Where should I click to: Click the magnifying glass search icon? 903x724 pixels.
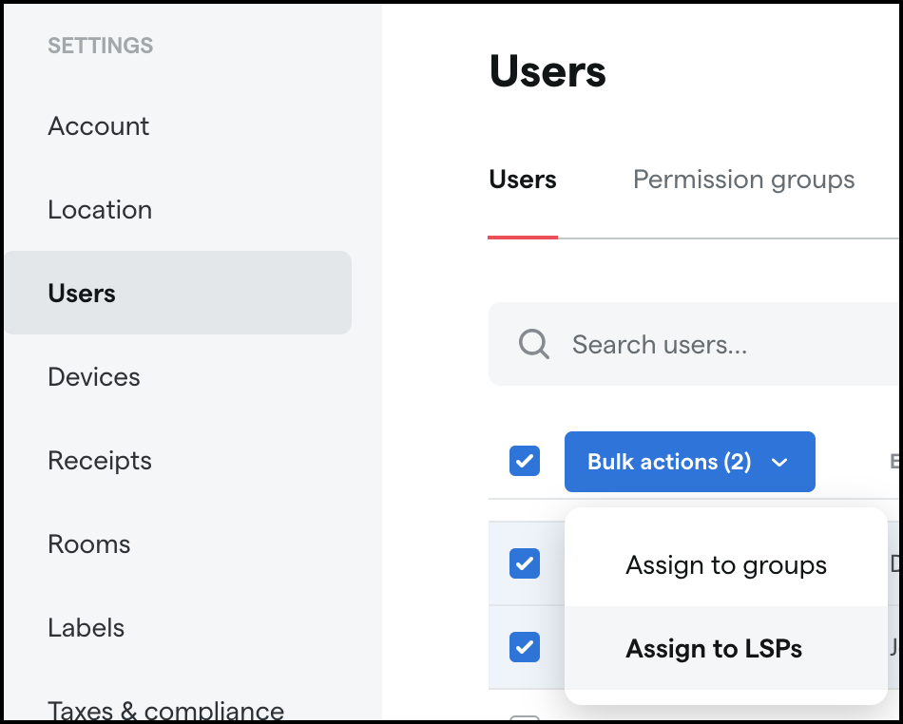coord(534,344)
